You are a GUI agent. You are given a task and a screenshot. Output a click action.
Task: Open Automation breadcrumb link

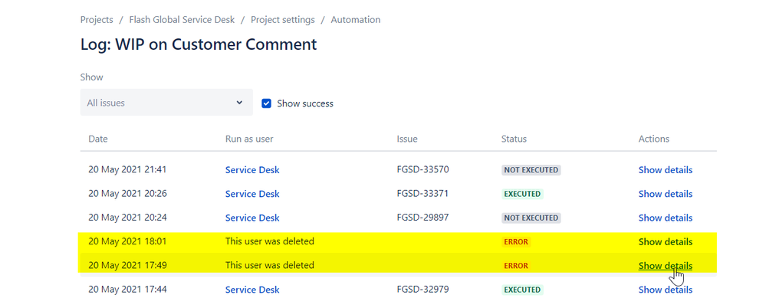point(355,20)
